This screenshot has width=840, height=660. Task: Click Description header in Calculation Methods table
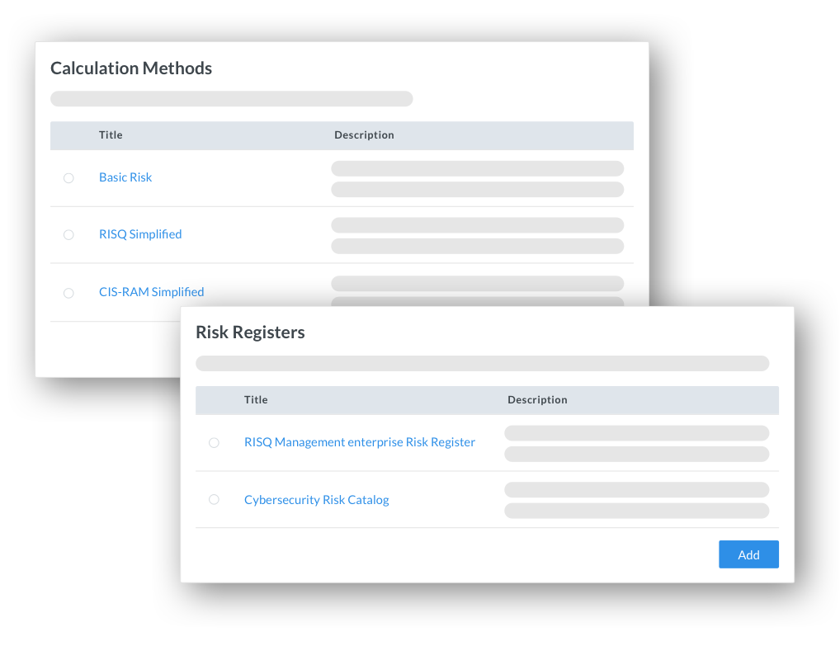pyautogui.click(x=364, y=135)
